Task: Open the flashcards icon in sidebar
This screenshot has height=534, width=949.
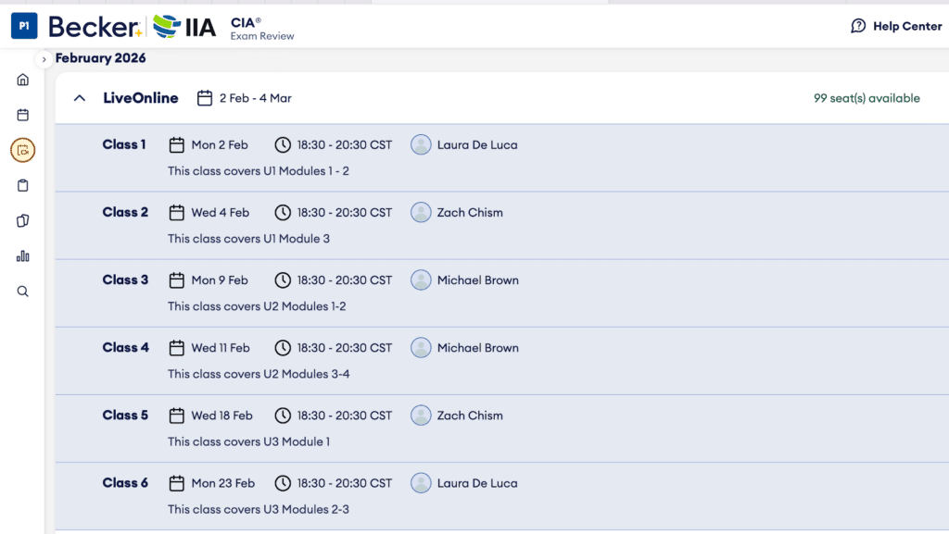Action: (x=23, y=220)
